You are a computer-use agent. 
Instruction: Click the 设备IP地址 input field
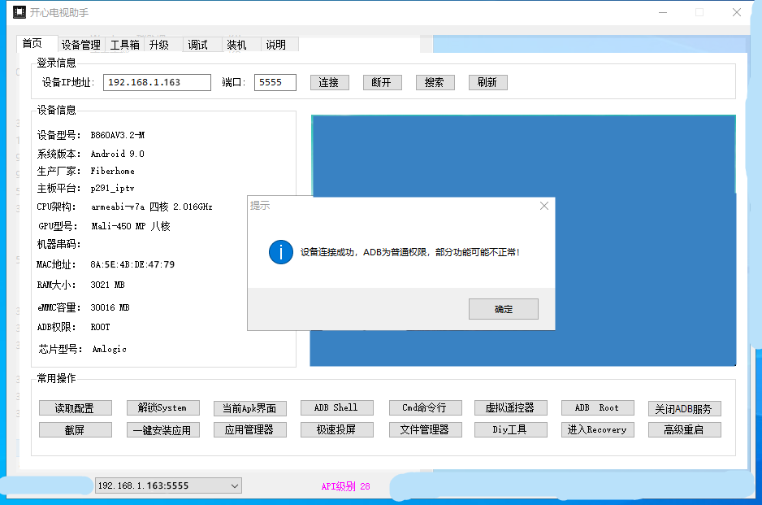tap(157, 82)
